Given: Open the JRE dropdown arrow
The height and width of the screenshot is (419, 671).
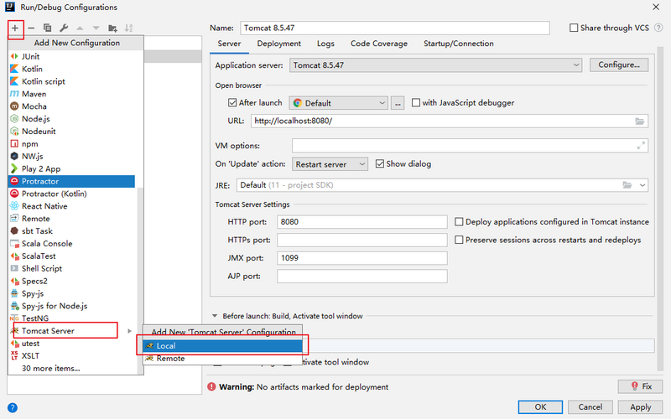Looking at the screenshot, I should click(x=642, y=185).
